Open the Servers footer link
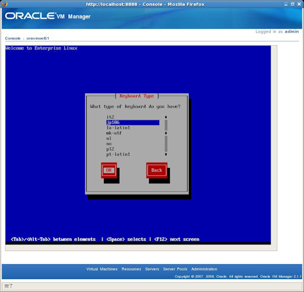Image resolution: width=304 pixels, height=292 pixels. (x=152, y=269)
